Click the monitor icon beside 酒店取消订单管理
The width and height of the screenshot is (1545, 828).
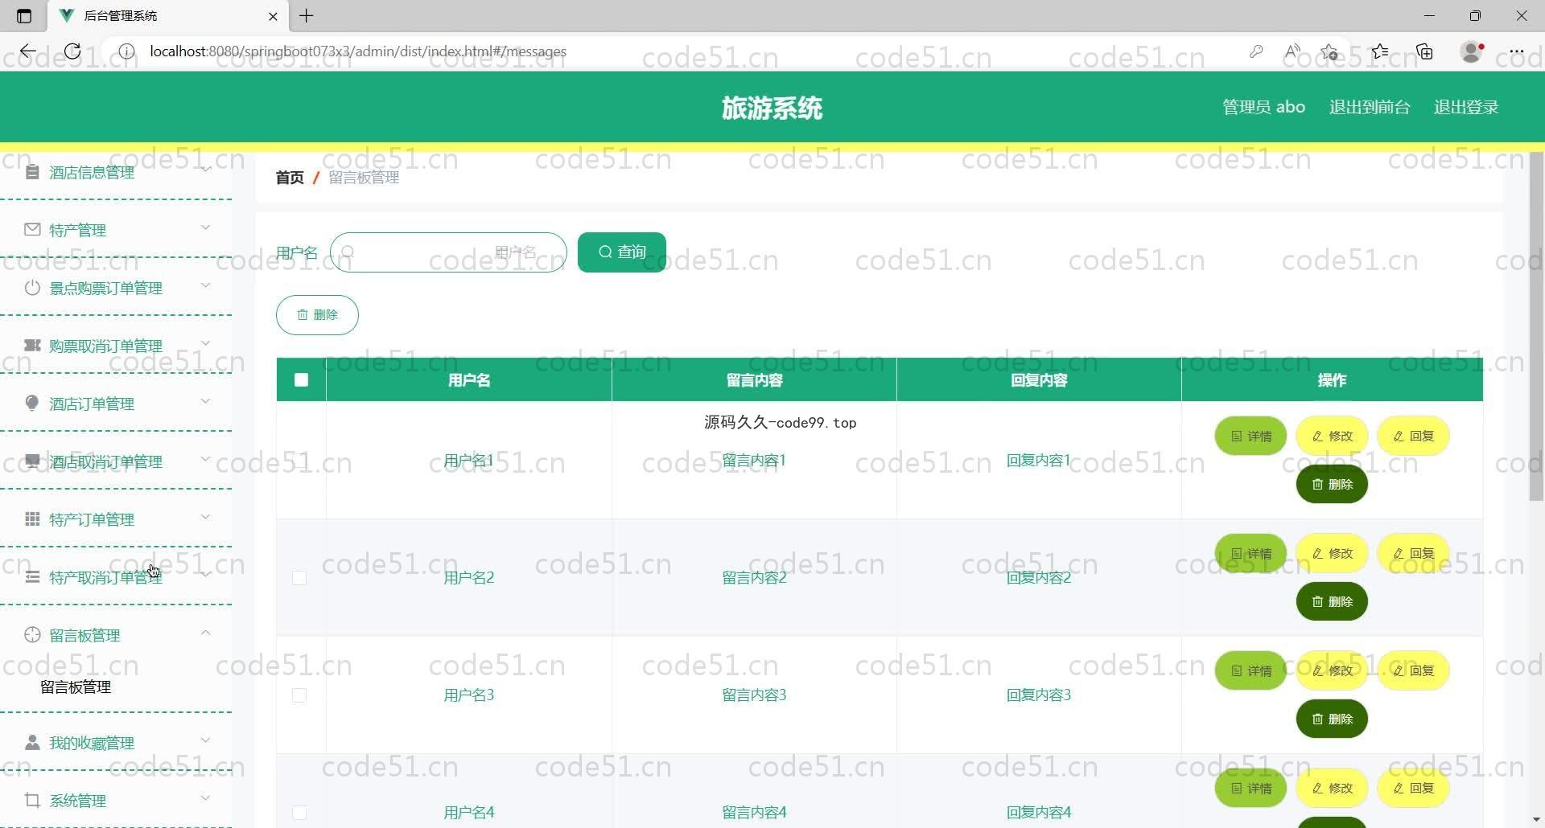[x=32, y=461]
